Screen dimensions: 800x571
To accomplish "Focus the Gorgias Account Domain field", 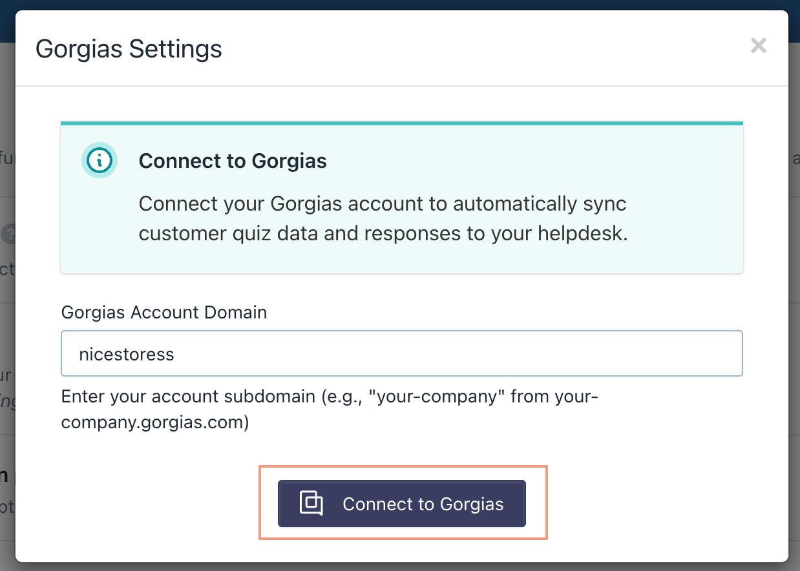I will 401,353.
